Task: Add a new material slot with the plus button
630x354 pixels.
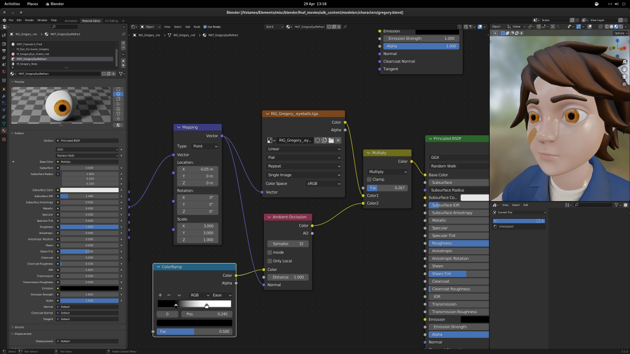Action: point(123,43)
